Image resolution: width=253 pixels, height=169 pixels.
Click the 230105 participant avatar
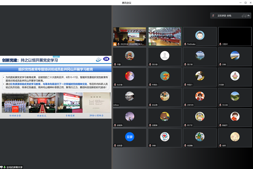tap(199, 96)
